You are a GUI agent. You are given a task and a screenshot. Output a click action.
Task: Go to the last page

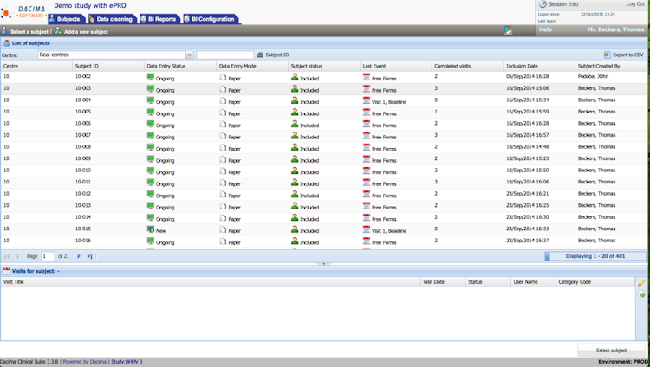click(x=89, y=256)
